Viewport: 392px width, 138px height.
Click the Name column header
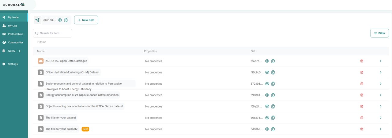(41, 51)
